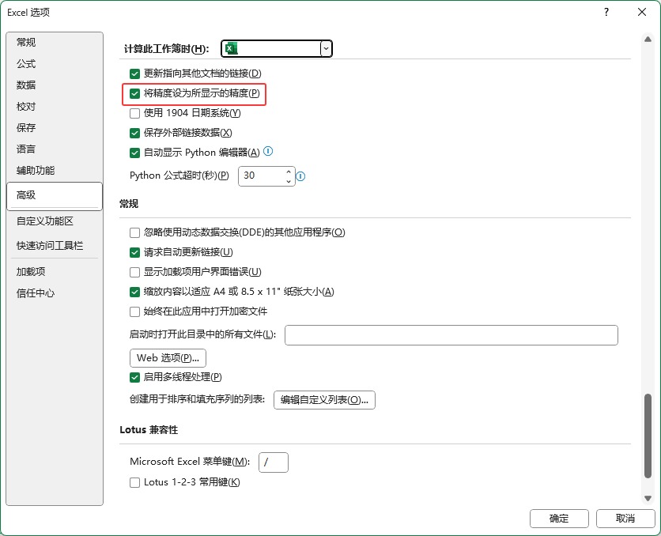661x536 pixels.
Task: Click the startup directory path input field
Action: click(x=451, y=335)
